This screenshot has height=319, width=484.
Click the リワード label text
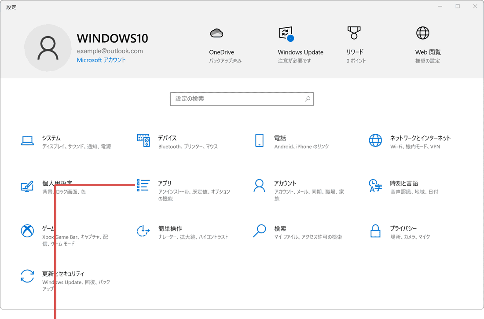[x=355, y=52]
